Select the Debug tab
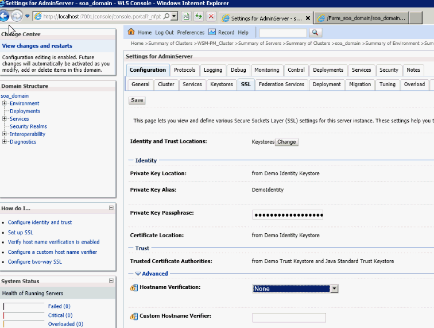Image resolution: width=434 pixels, height=328 pixels. point(238,70)
